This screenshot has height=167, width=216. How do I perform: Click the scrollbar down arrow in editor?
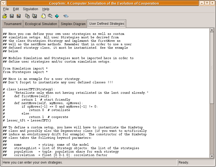pyautogui.click(x=212, y=156)
